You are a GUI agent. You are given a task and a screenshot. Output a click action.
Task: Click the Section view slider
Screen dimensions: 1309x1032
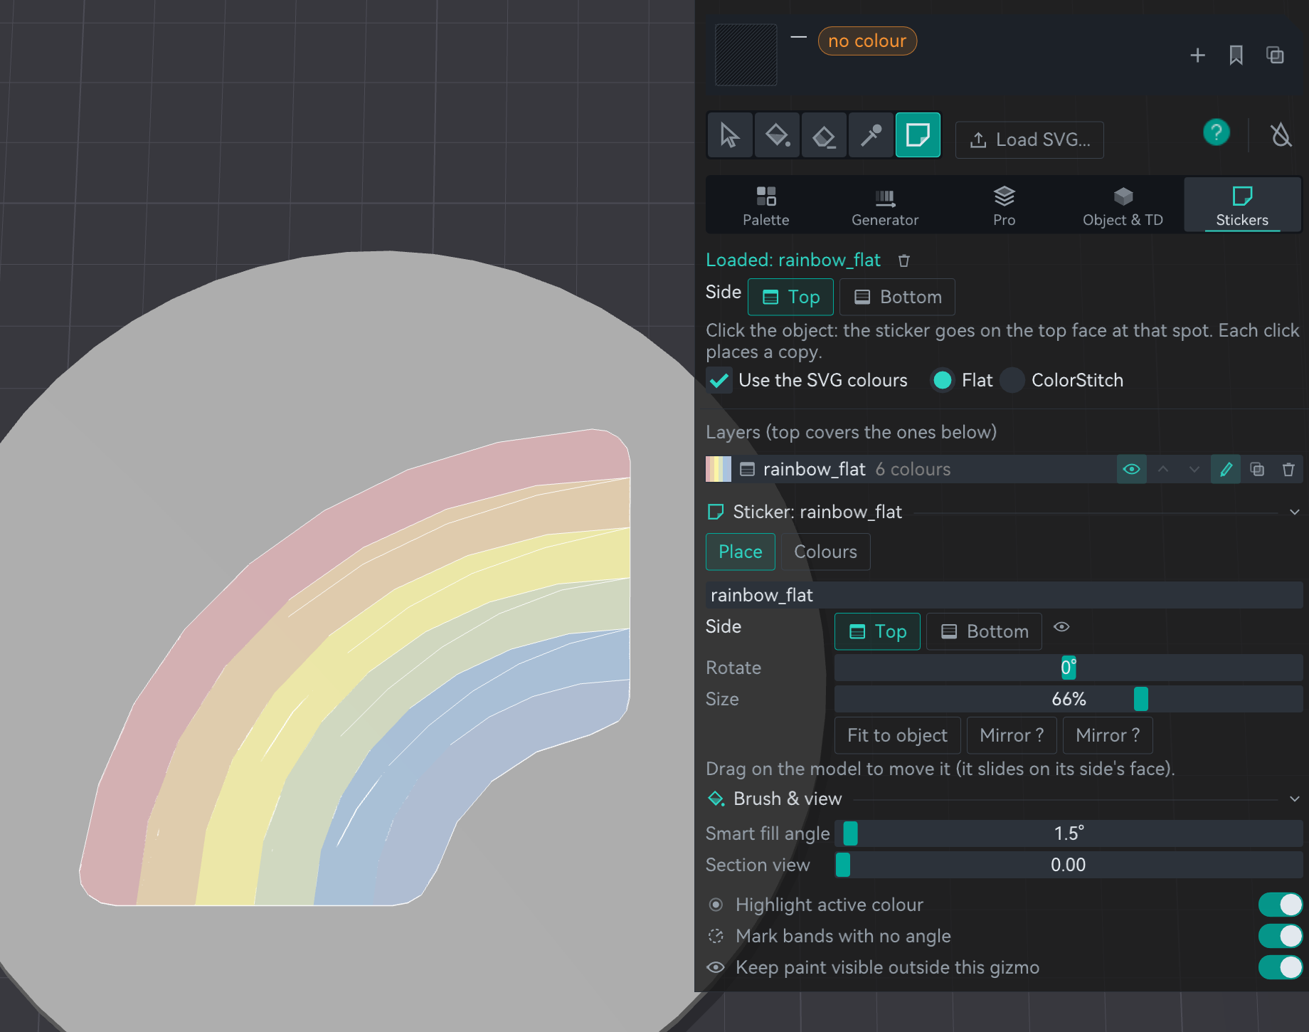(1069, 865)
